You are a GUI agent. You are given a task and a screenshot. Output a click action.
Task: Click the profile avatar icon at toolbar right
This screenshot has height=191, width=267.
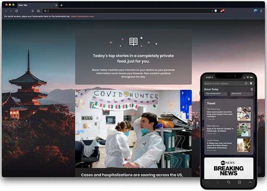coord(255,10)
